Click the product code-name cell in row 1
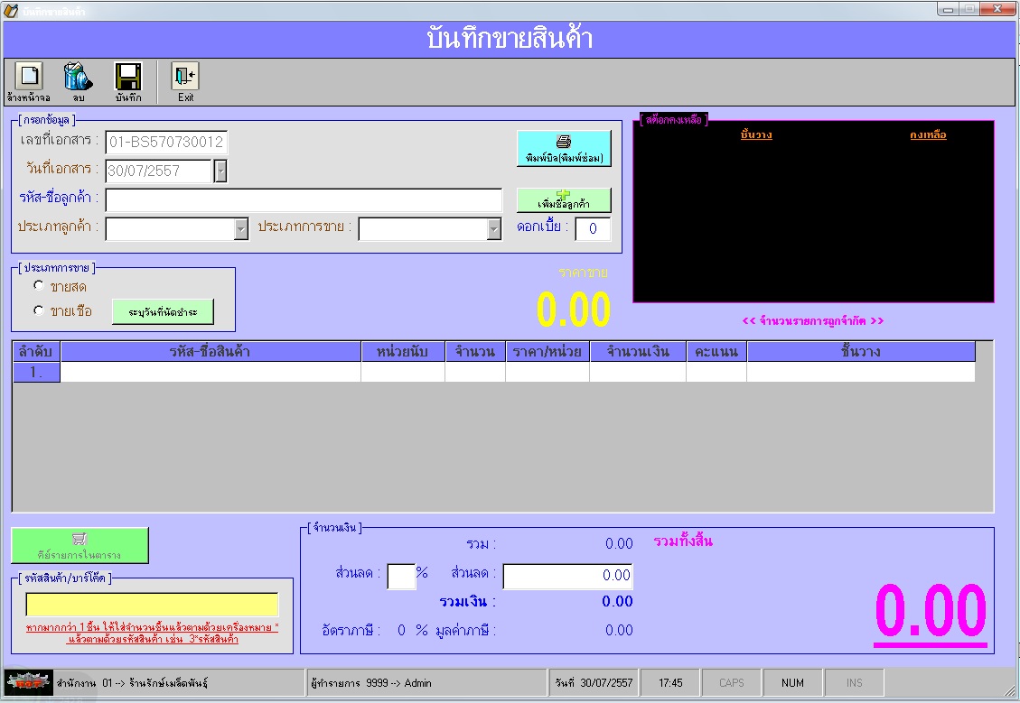1020x703 pixels. point(211,373)
